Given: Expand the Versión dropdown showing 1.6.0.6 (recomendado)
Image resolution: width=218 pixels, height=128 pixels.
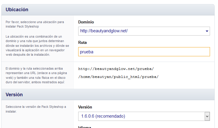Looking at the screenshot, I should coord(144,116).
